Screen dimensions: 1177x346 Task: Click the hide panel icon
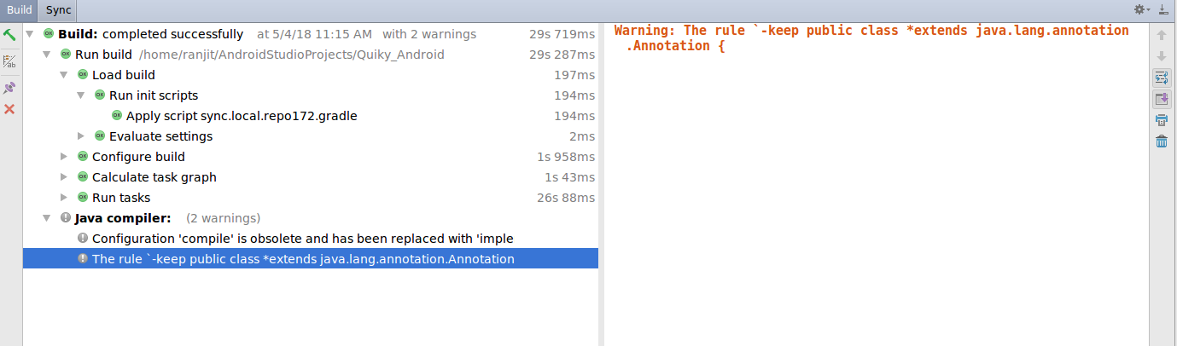tap(1164, 9)
